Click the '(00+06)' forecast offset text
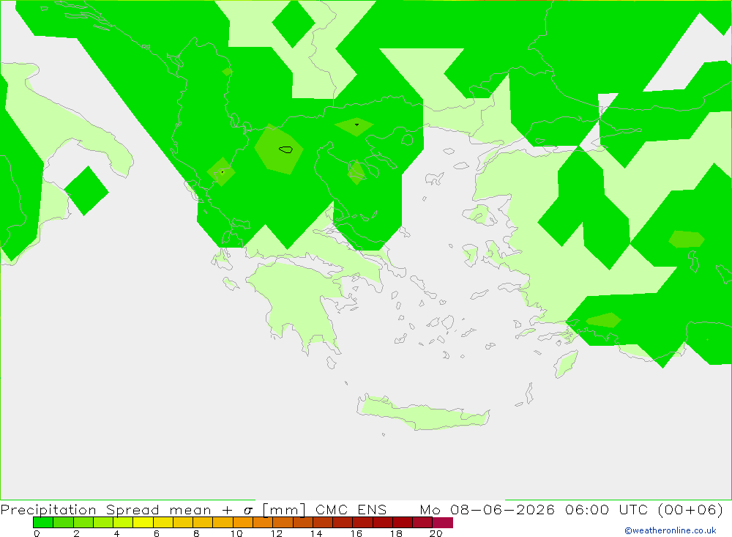 [690, 509]
